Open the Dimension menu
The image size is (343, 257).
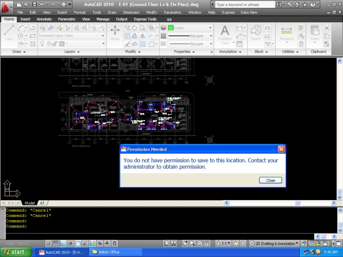[131, 12]
